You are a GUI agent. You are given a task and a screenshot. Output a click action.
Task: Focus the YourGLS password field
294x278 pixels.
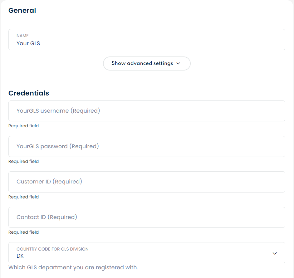point(147,146)
